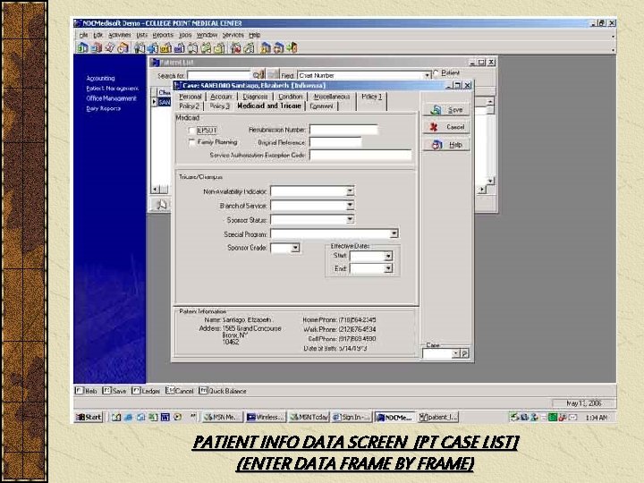This screenshot has height=483, width=644.
Task: Click the Service Authorization Exception Code field
Action: click(x=360, y=155)
